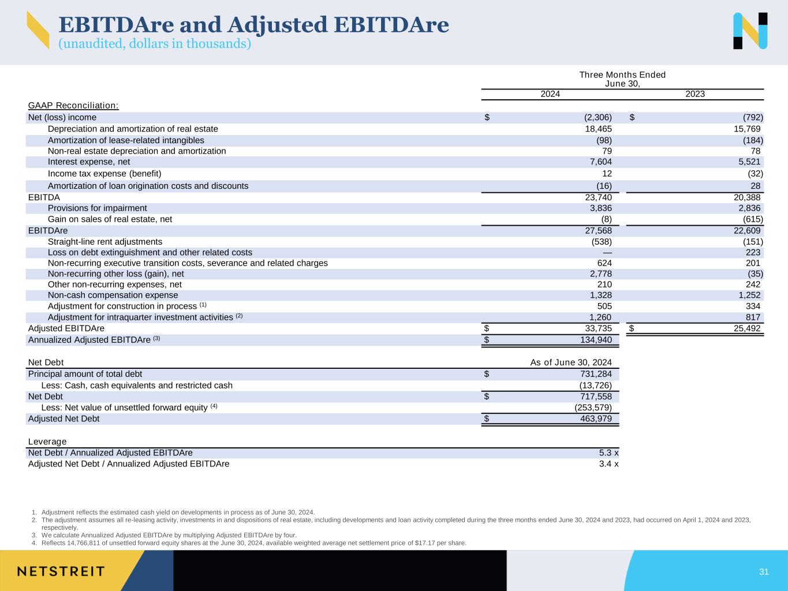This screenshot has width=788, height=591.
Task: Click the Net (loss) income row label
Action: (x=62, y=117)
